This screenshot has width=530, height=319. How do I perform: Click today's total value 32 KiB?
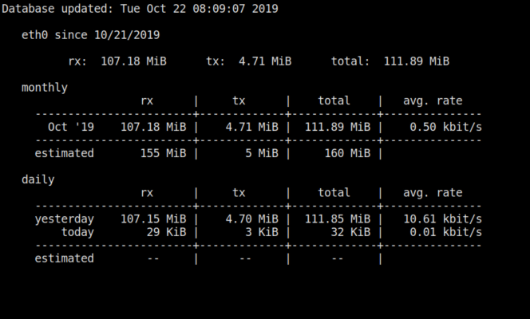pyautogui.click(x=350, y=232)
